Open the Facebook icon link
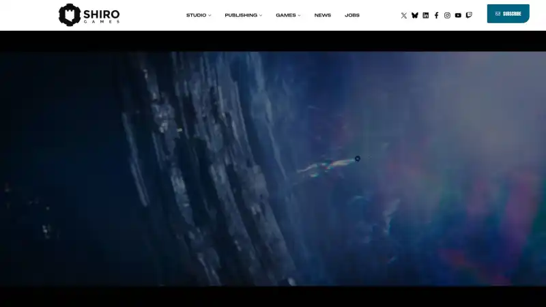Viewport: 546px width, 307px height. pyautogui.click(x=436, y=15)
